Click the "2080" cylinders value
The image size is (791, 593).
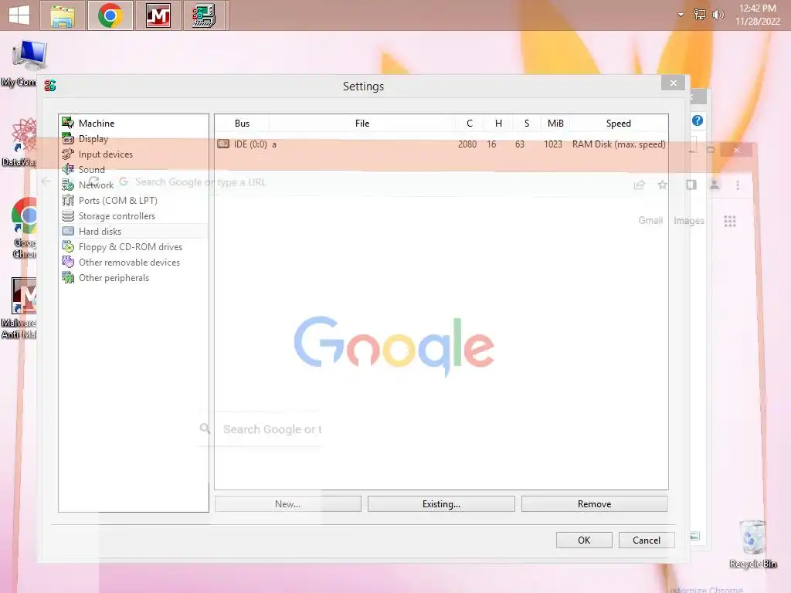467,144
